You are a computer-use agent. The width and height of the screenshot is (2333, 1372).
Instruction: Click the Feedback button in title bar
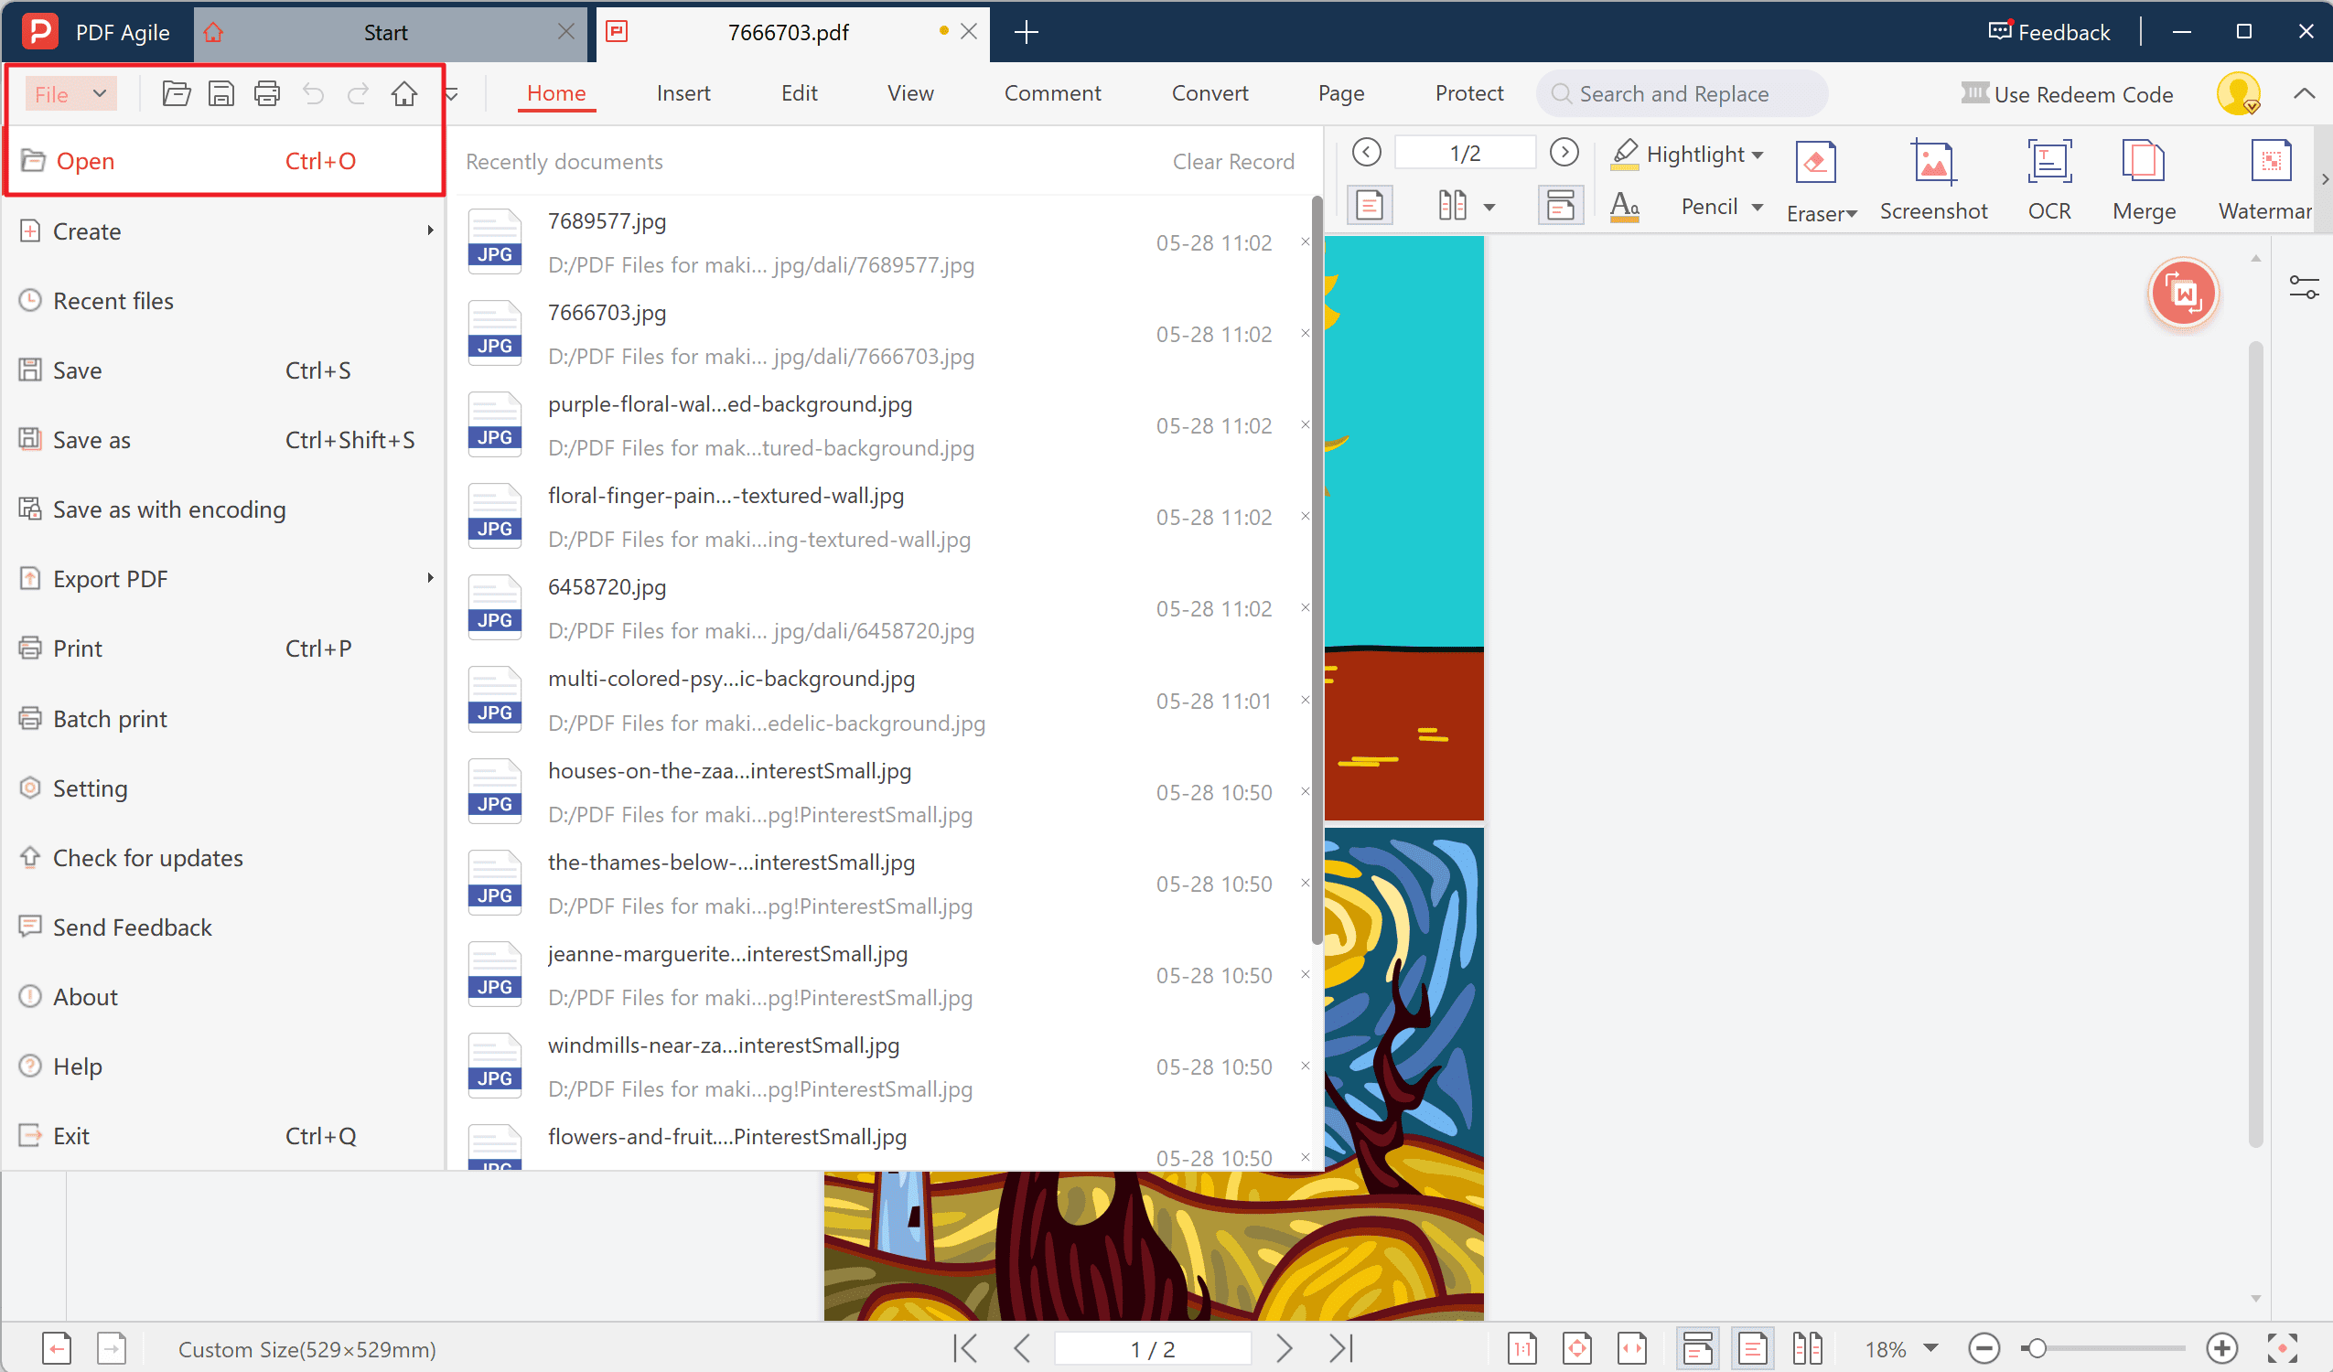[2048, 31]
